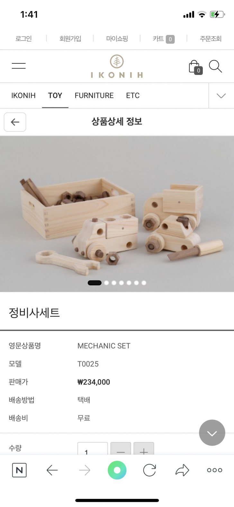Tap the green circle center button

117,470
